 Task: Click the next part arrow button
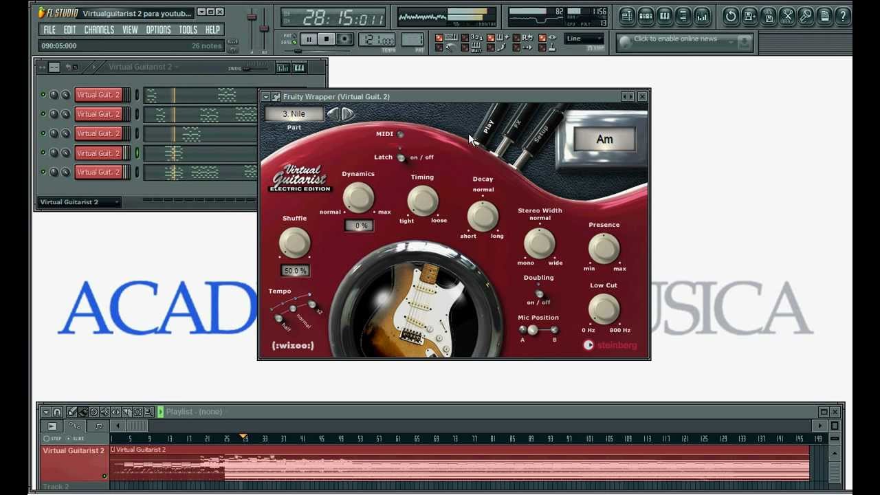tap(347, 114)
